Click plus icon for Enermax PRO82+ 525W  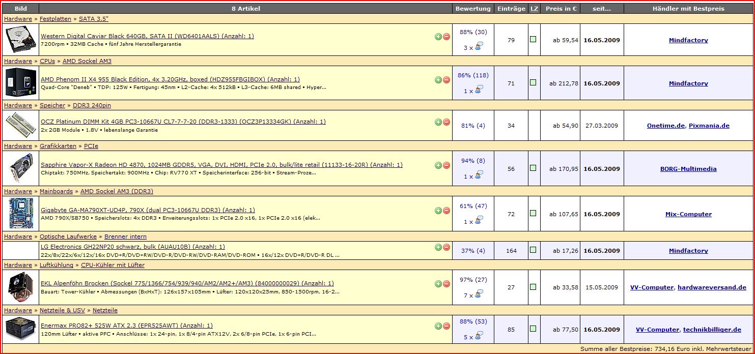pyautogui.click(x=438, y=326)
